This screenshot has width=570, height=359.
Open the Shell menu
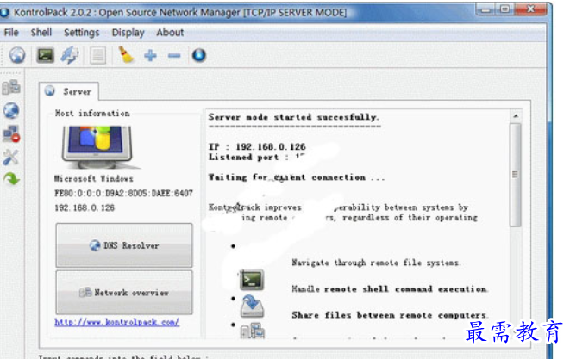tap(41, 33)
